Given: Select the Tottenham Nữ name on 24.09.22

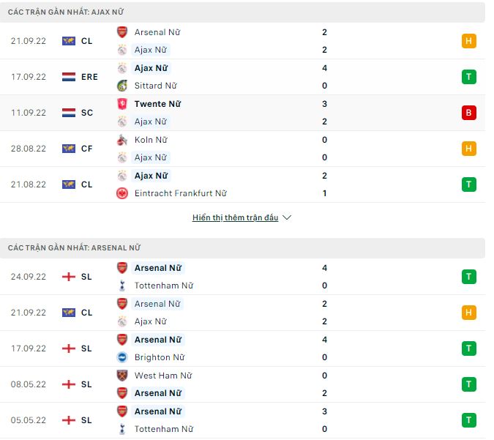Looking at the screenshot, I should 164,286.
